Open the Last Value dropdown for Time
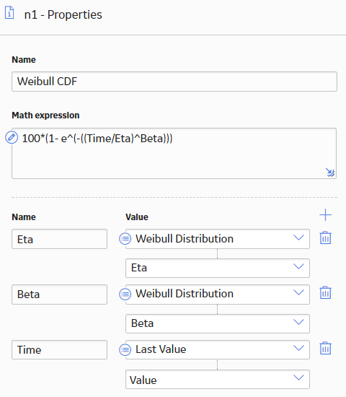Screen dimensions: 346x397 (x=218, y=349)
